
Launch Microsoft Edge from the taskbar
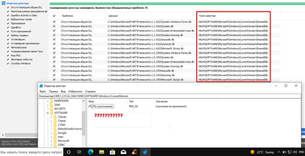[x=91, y=152]
